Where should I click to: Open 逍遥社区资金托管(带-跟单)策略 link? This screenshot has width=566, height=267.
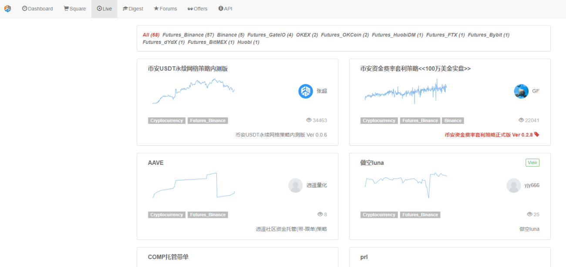click(291, 229)
